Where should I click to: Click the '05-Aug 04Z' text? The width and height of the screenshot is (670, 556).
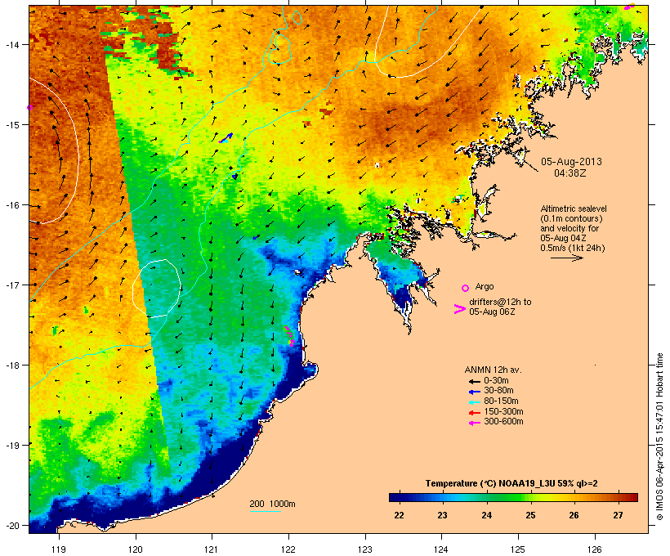coord(563,238)
